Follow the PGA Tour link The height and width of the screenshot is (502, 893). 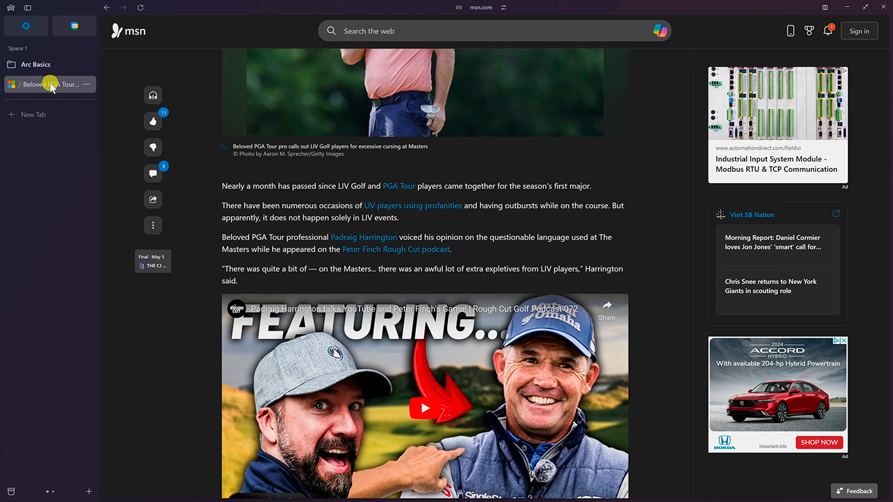click(399, 186)
